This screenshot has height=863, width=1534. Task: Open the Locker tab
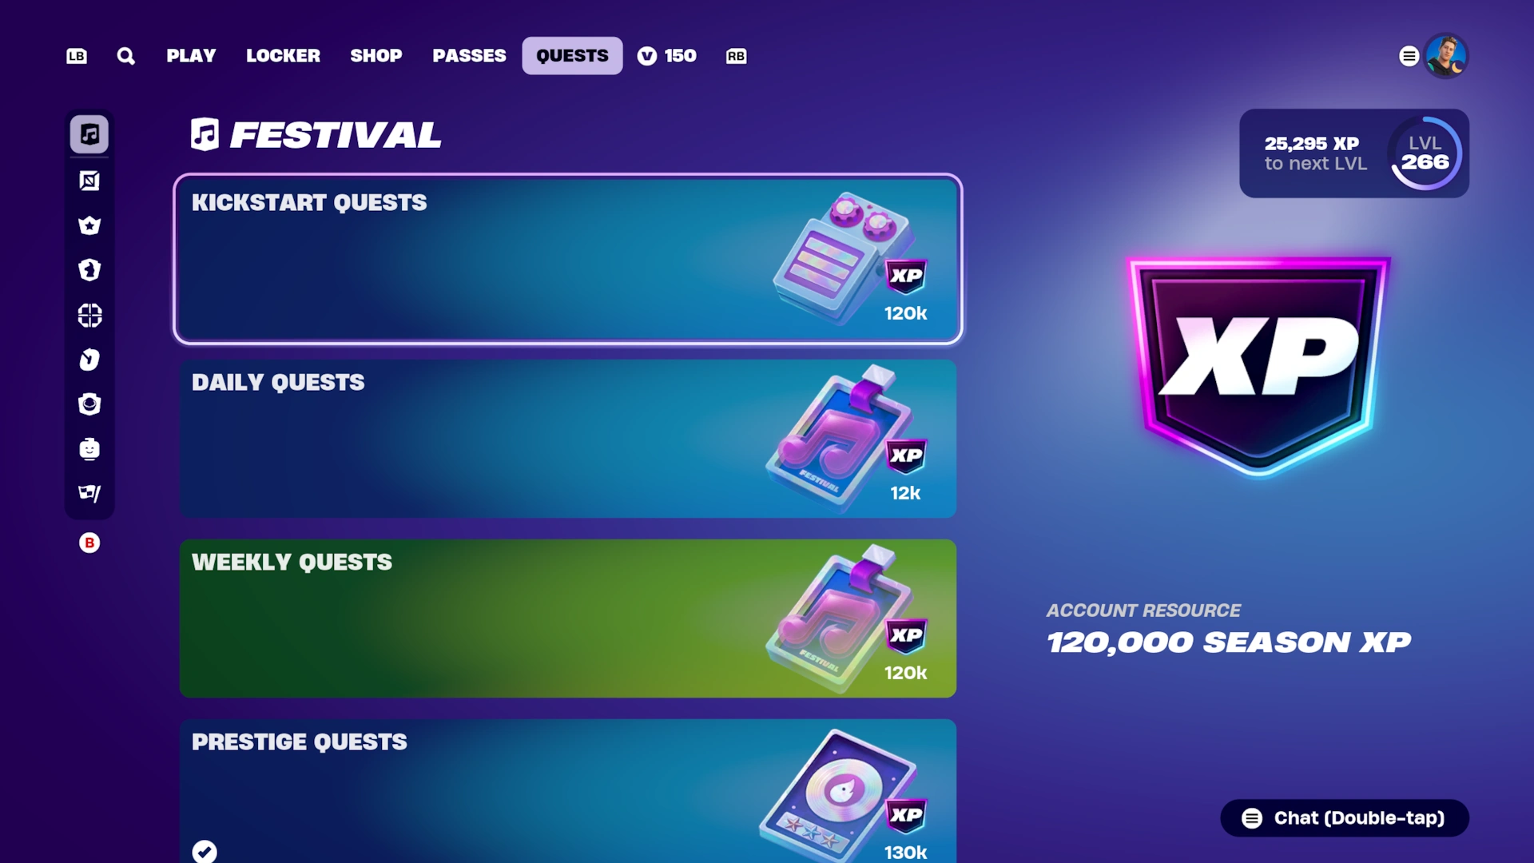283,56
